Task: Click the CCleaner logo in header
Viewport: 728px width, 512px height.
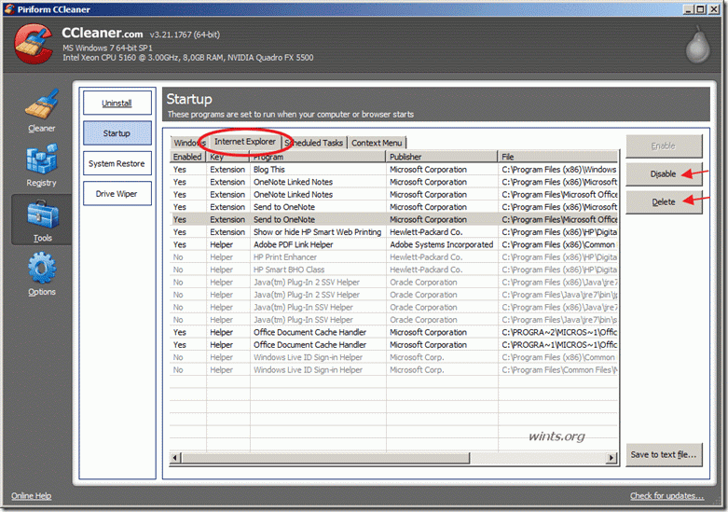Action: (x=33, y=44)
